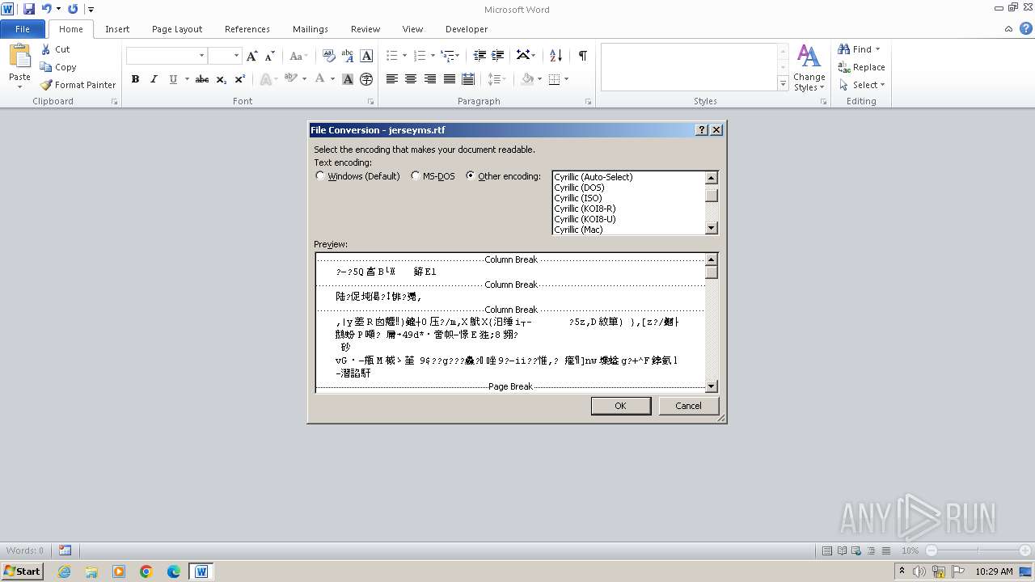The width and height of the screenshot is (1035, 582).
Task: Select Other encoding radio button
Action: (471, 175)
